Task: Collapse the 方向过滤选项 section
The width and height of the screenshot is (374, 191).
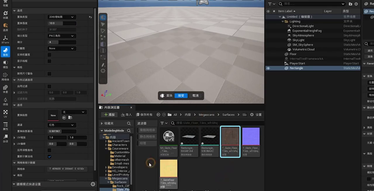Action: click(x=15, y=80)
